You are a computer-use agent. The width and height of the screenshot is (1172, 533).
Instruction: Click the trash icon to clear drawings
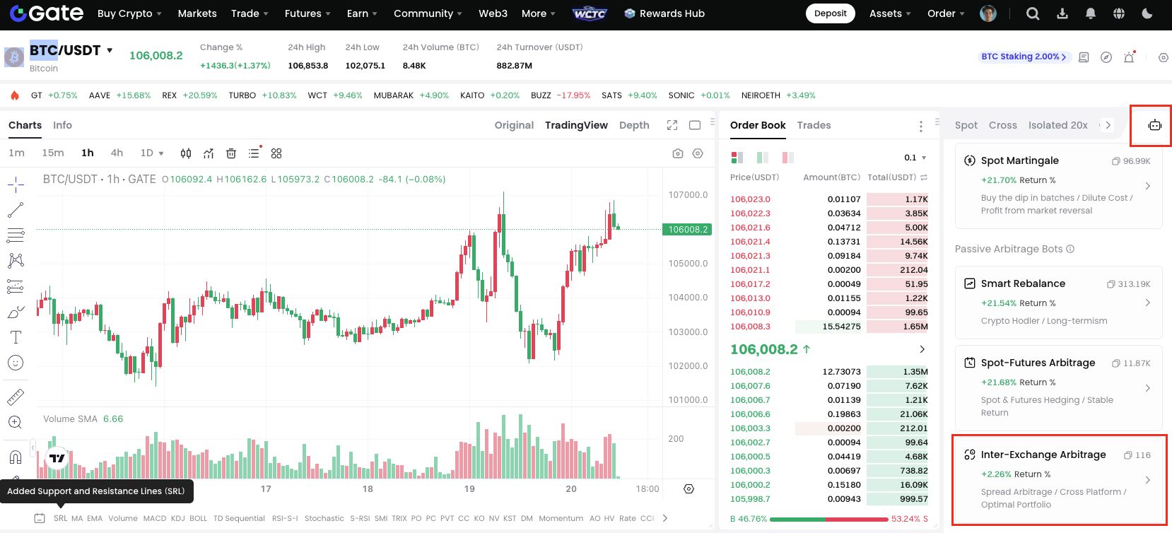231,153
